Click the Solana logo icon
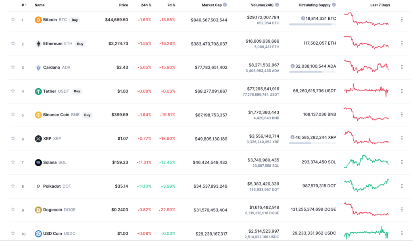 click(38, 163)
